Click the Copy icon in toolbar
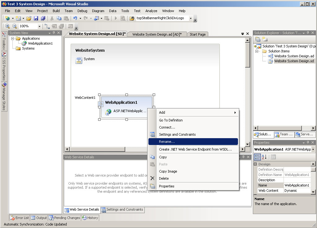Viewport: 317px width, 228px height. click(59, 18)
